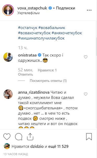Click the comments scrollbar thumb
The image size is (97, 158).
[x=96, y=47]
